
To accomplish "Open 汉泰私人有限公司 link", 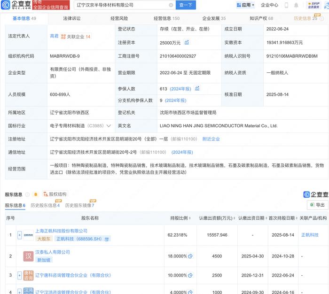I will [53, 252].
